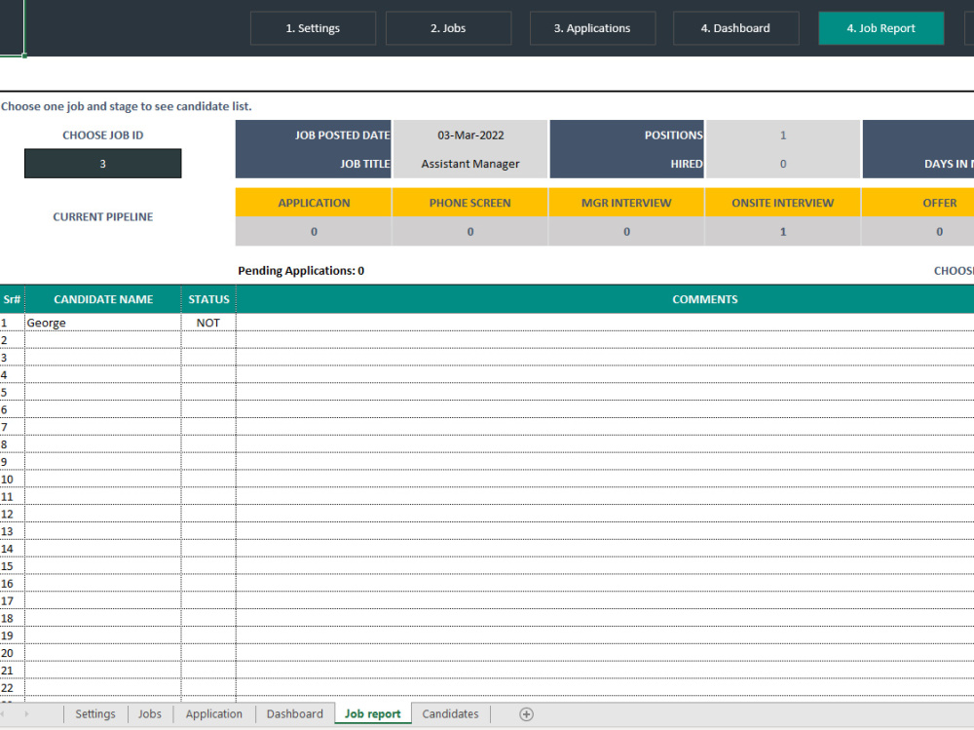Switch to the Dashboard sheet tab
The width and height of the screenshot is (974, 730).
[294, 713]
